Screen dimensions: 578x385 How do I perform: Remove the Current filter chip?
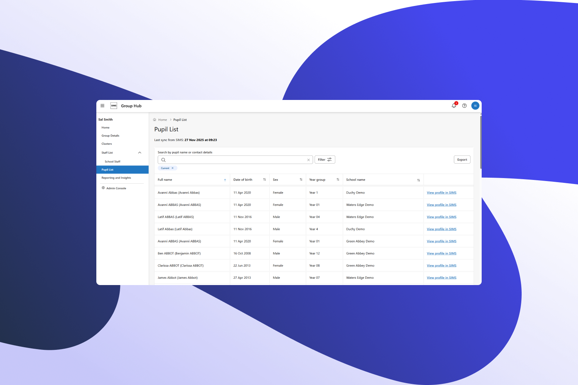click(173, 168)
